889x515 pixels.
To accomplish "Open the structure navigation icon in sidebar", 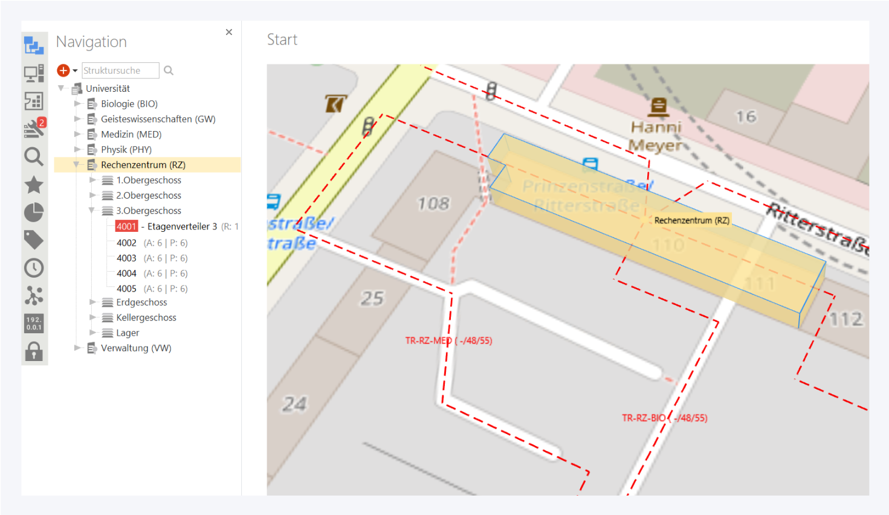I will point(34,45).
